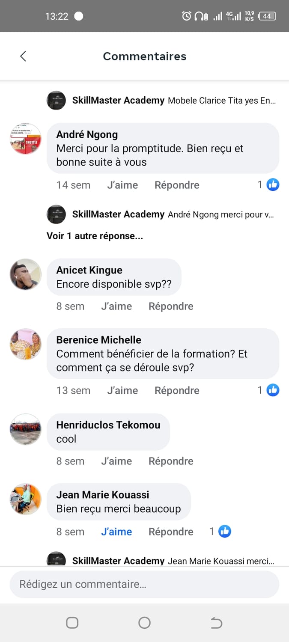Tap the back arrow in the Commentaires header
The width and height of the screenshot is (289, 642).
click(23, 56)
